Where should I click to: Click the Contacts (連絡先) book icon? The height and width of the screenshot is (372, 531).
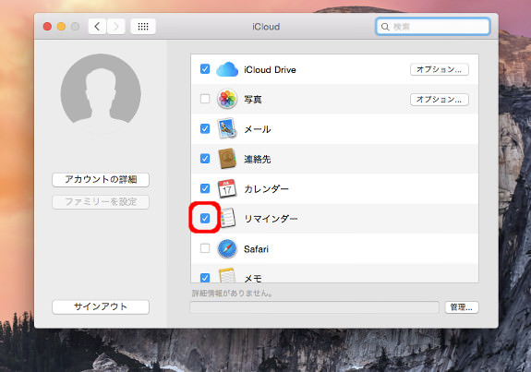[227, 159]
